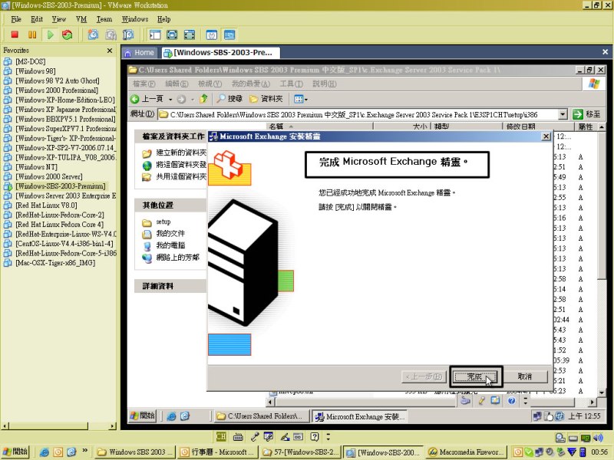Click the 我的電腦 link in 其他位置
614x460 pixels.
(170, 245)
